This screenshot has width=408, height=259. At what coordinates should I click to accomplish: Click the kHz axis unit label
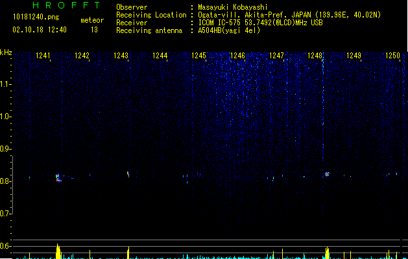click(x=6, y=52)
